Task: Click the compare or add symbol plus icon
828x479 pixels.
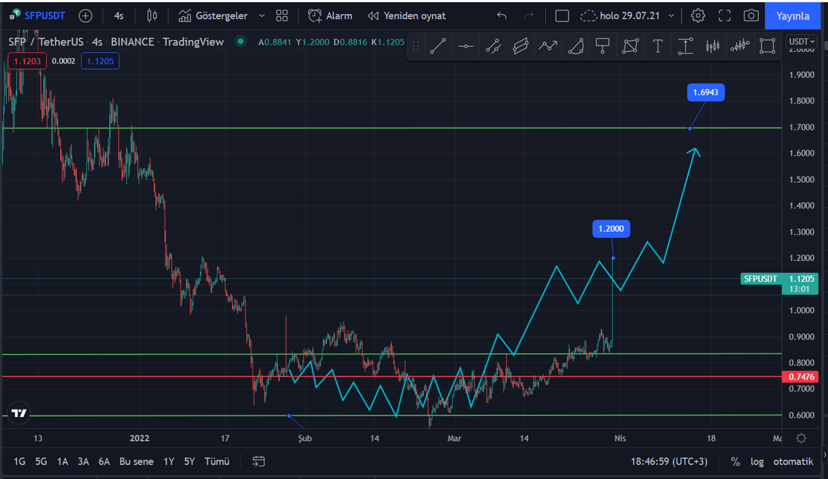Action: [x=86, y=15]
